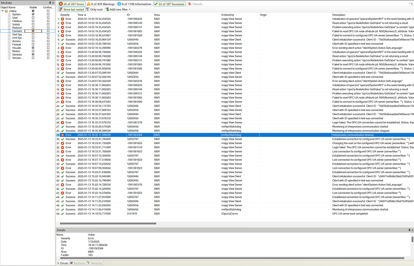Switch to the Backtrace tab
This screenshot has height=266, width=414.
78,263
